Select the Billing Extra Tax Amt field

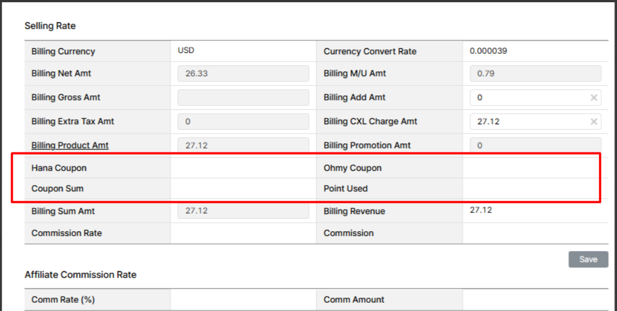(x=243, y=121)
